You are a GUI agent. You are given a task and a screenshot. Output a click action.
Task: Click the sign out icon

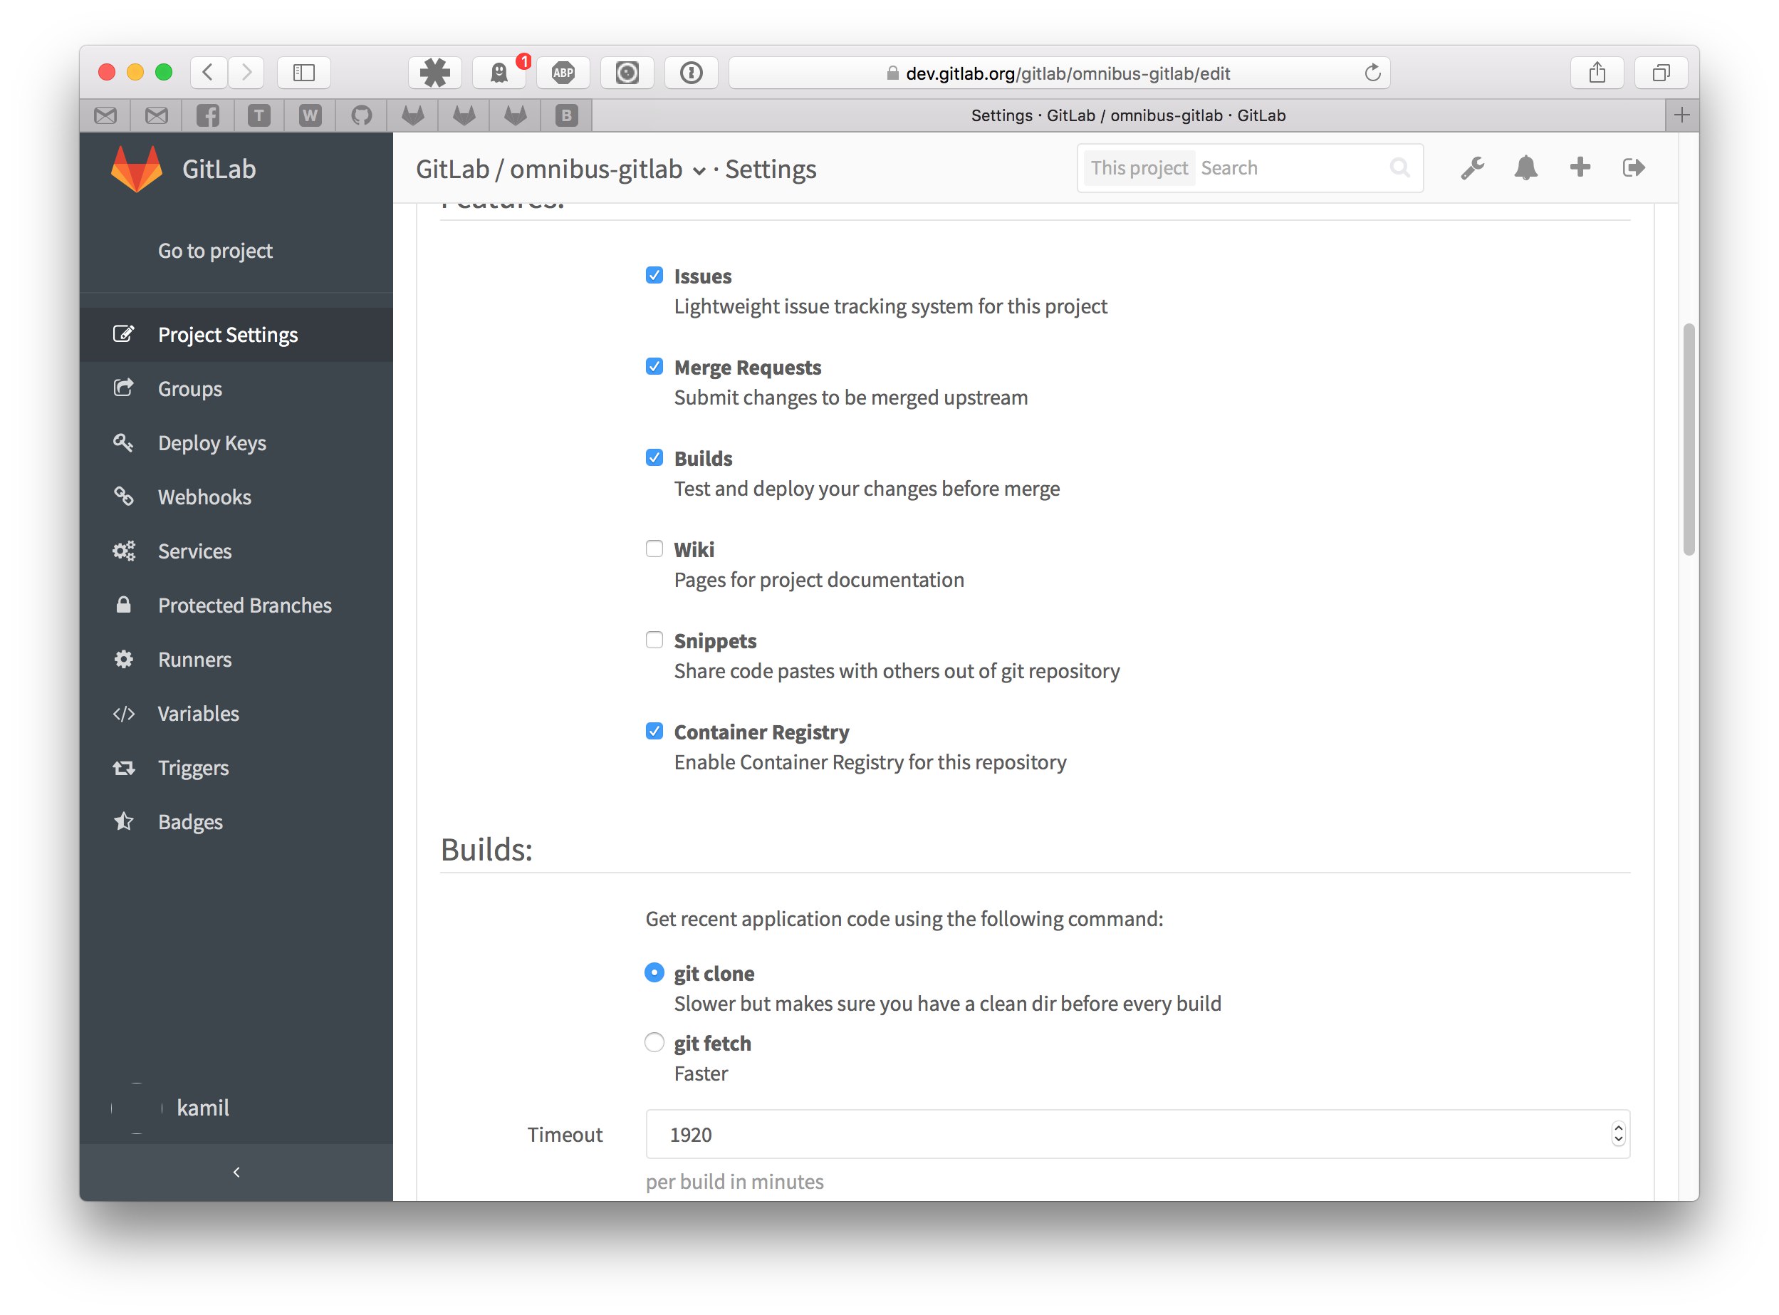click(1634, 167)
